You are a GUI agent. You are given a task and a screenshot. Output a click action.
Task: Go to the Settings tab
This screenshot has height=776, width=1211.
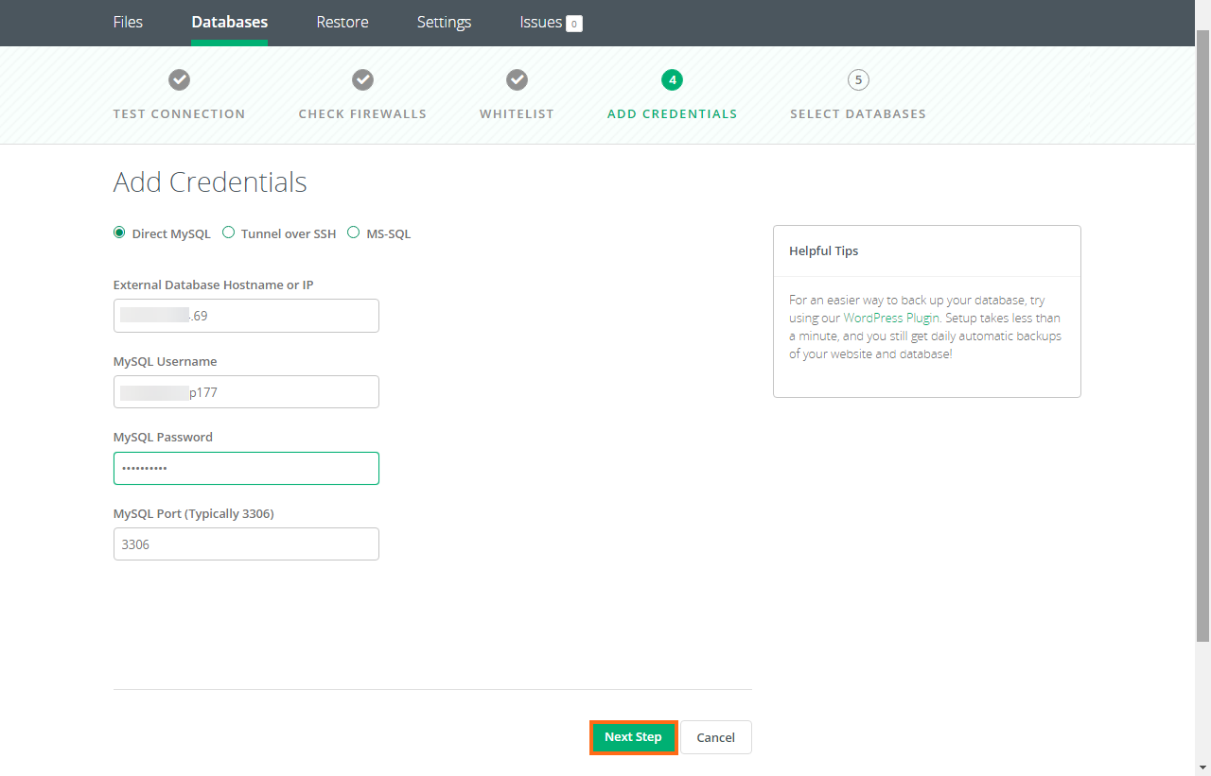[x=444, y=23]
